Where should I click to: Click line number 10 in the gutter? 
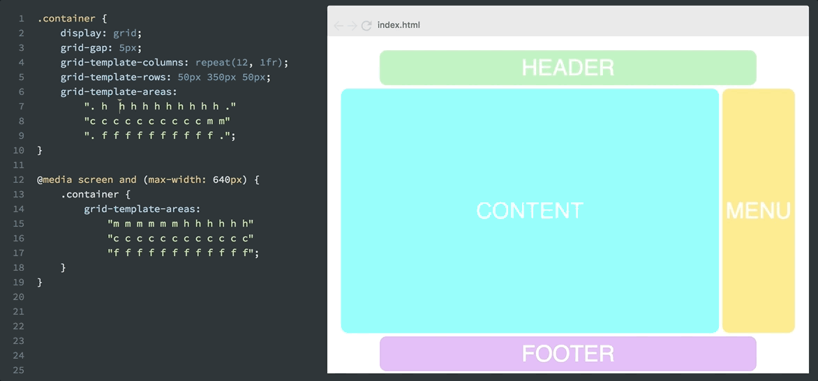click(x=19, y=150)
